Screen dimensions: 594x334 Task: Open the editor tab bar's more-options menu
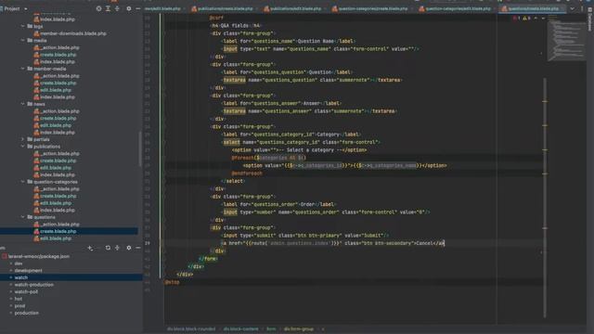(x=582, y=8)
